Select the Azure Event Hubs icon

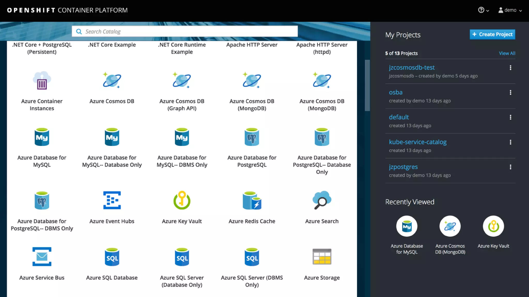(x=112, y=200)
